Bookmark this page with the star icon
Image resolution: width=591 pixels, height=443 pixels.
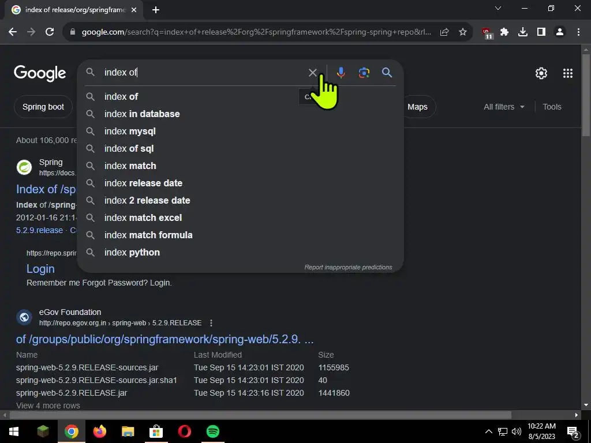[x=463, y=32]
